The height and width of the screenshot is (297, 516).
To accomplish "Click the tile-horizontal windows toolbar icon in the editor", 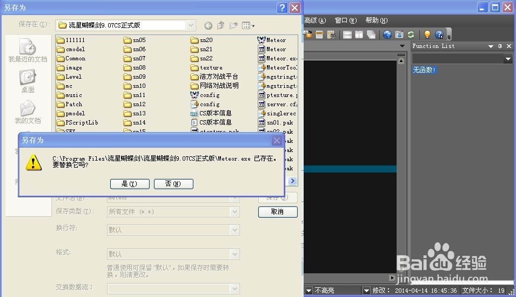I will click(x=347, y=34).
